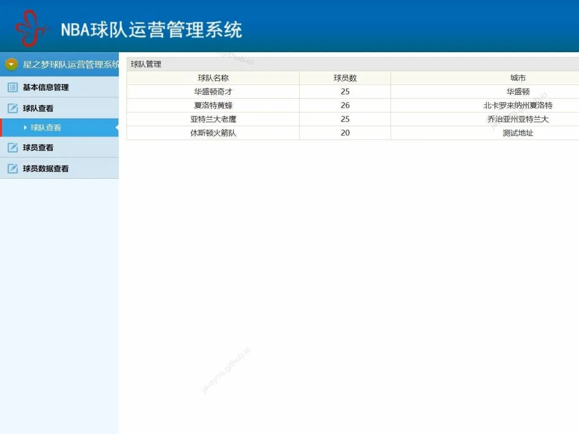
Task: Collapse the 星之梦球队运营管理系统 round arrow icon
Action: click(12, 64)
